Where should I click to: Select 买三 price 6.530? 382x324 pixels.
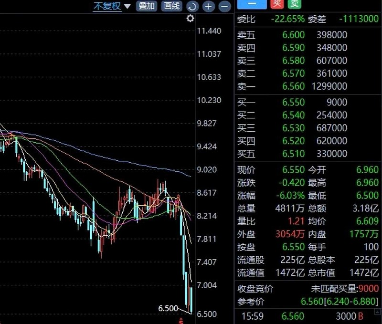[x=293, y=128]
